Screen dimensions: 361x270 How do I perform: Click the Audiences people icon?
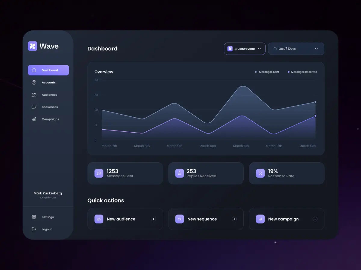click(x=34, y=95)
